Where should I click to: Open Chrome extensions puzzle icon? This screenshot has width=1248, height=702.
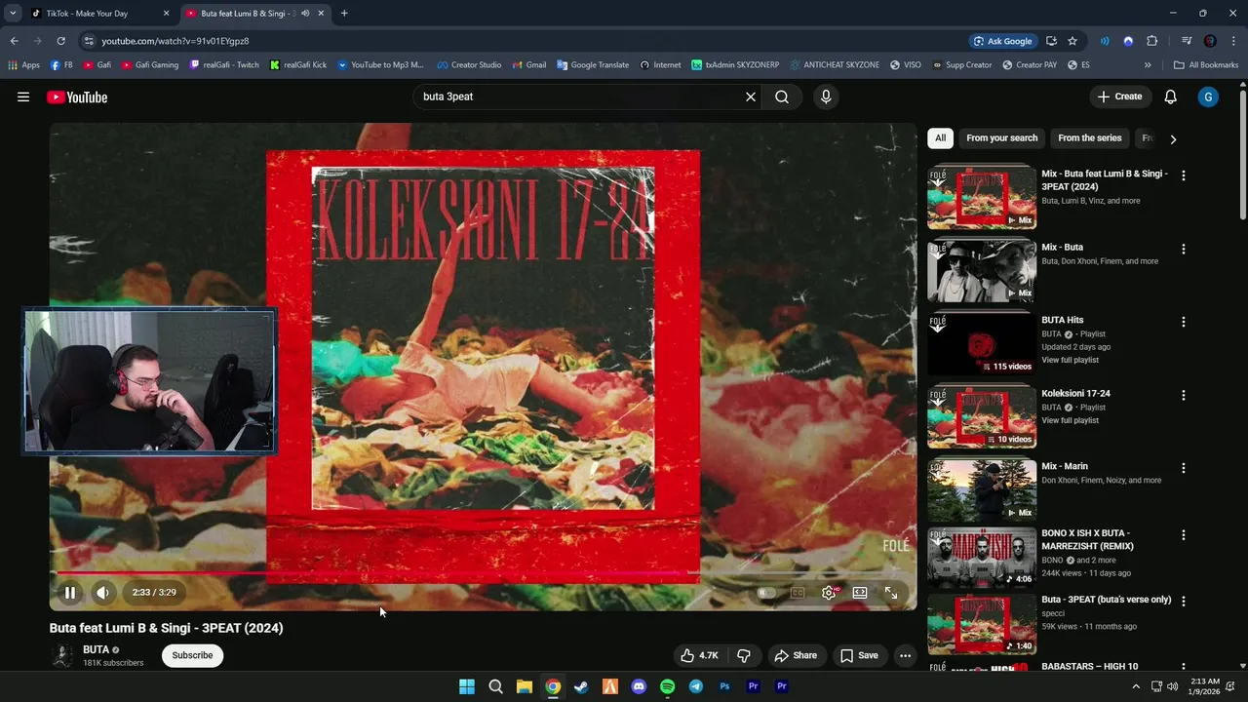pyautogui.click(x=1151, y=41)
